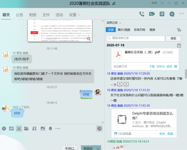Click the scissors screenshot tool
The width and height of the screenshot is (187, 150).
(x=19, y=128)
